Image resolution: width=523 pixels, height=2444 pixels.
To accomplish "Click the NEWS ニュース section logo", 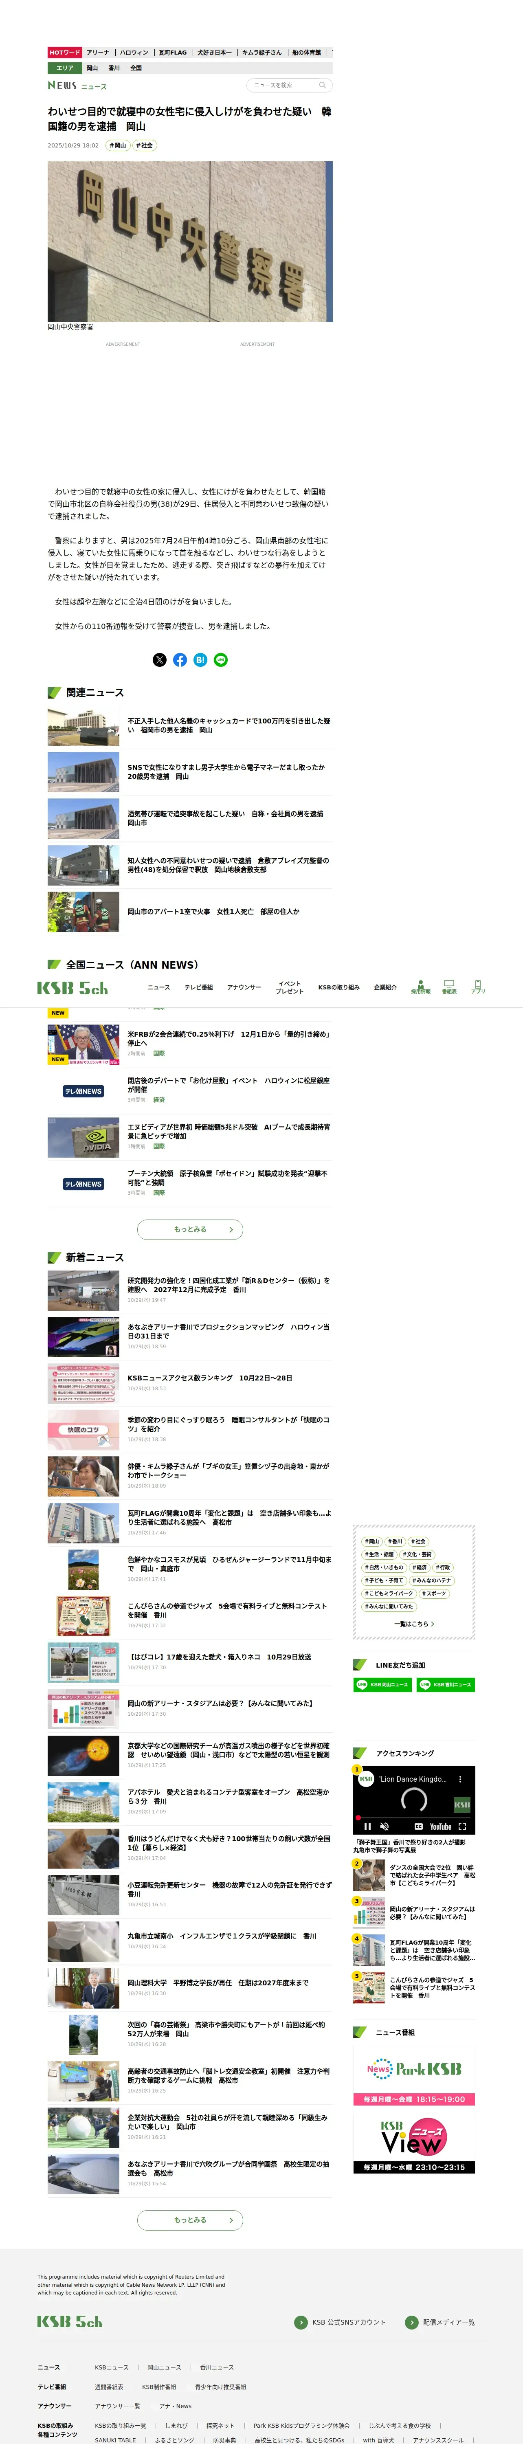I will 77,86.
